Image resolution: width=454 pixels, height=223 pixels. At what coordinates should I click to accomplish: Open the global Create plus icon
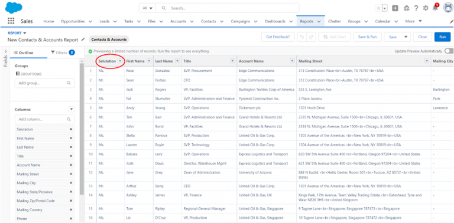(x=395, y=8)
